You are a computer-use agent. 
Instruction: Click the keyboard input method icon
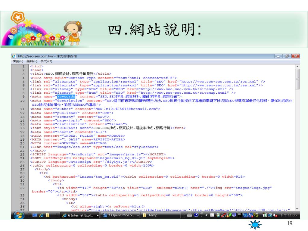[x=190, y=215]
